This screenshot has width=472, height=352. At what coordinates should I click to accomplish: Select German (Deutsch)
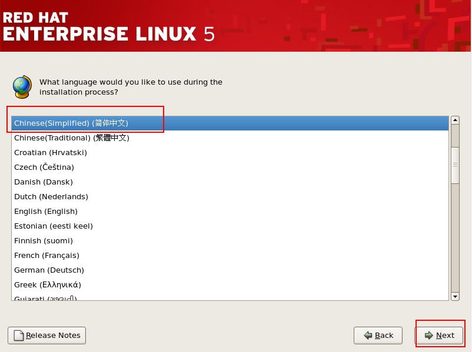point(230,270)
